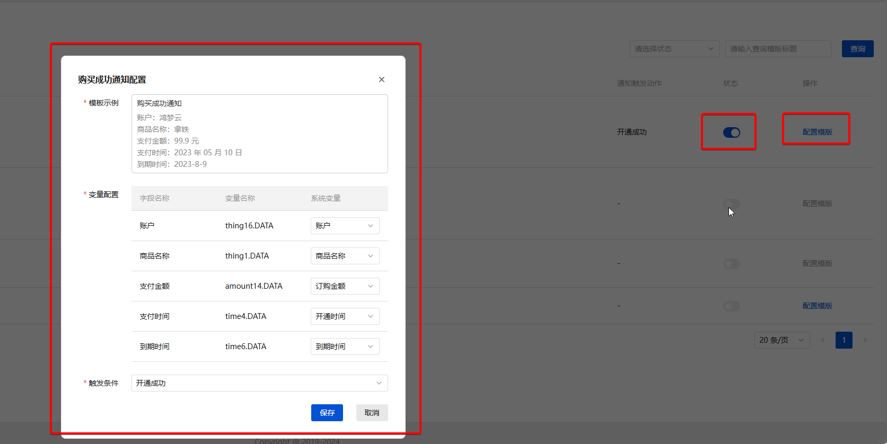
Task: Open the 开通时间 system variable dropdown
Action: click(x=345, y=316)
